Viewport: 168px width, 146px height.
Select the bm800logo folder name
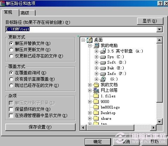tap(110, 107)
